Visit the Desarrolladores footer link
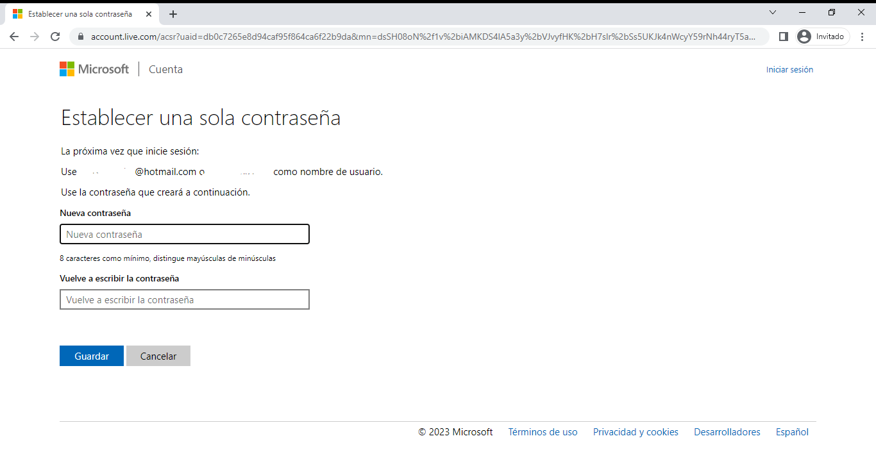 [727, 432]
